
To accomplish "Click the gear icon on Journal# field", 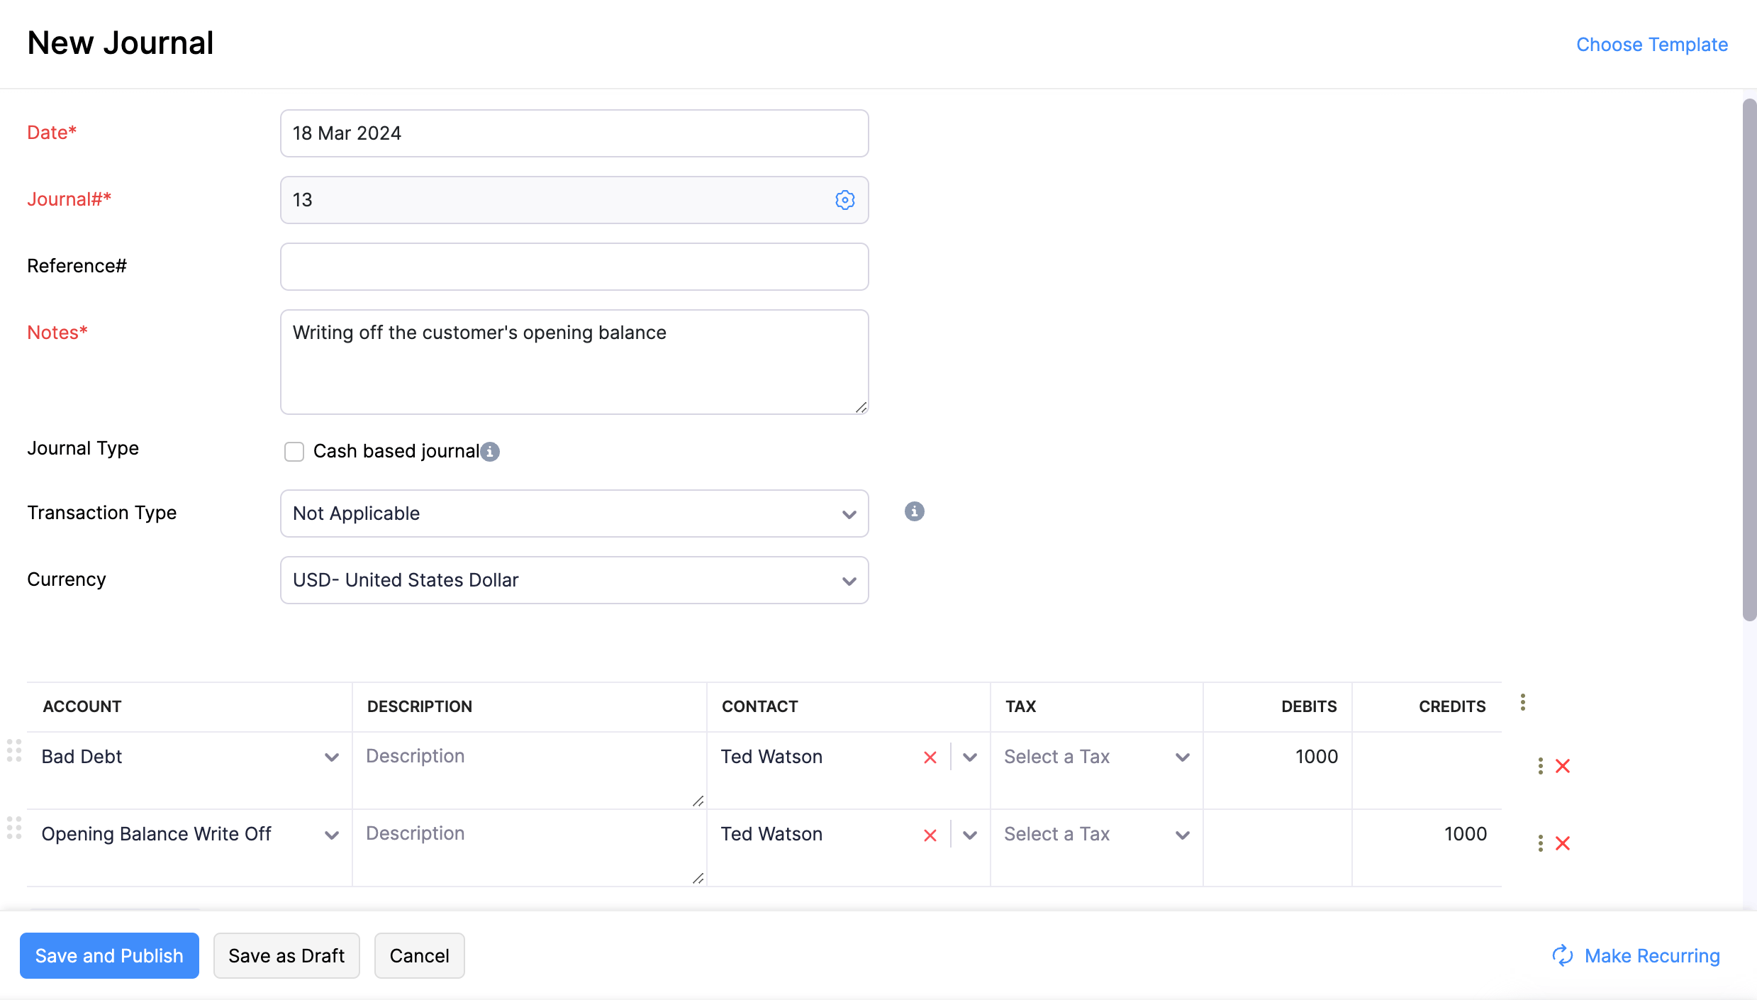I will click(x=844, y=199).
